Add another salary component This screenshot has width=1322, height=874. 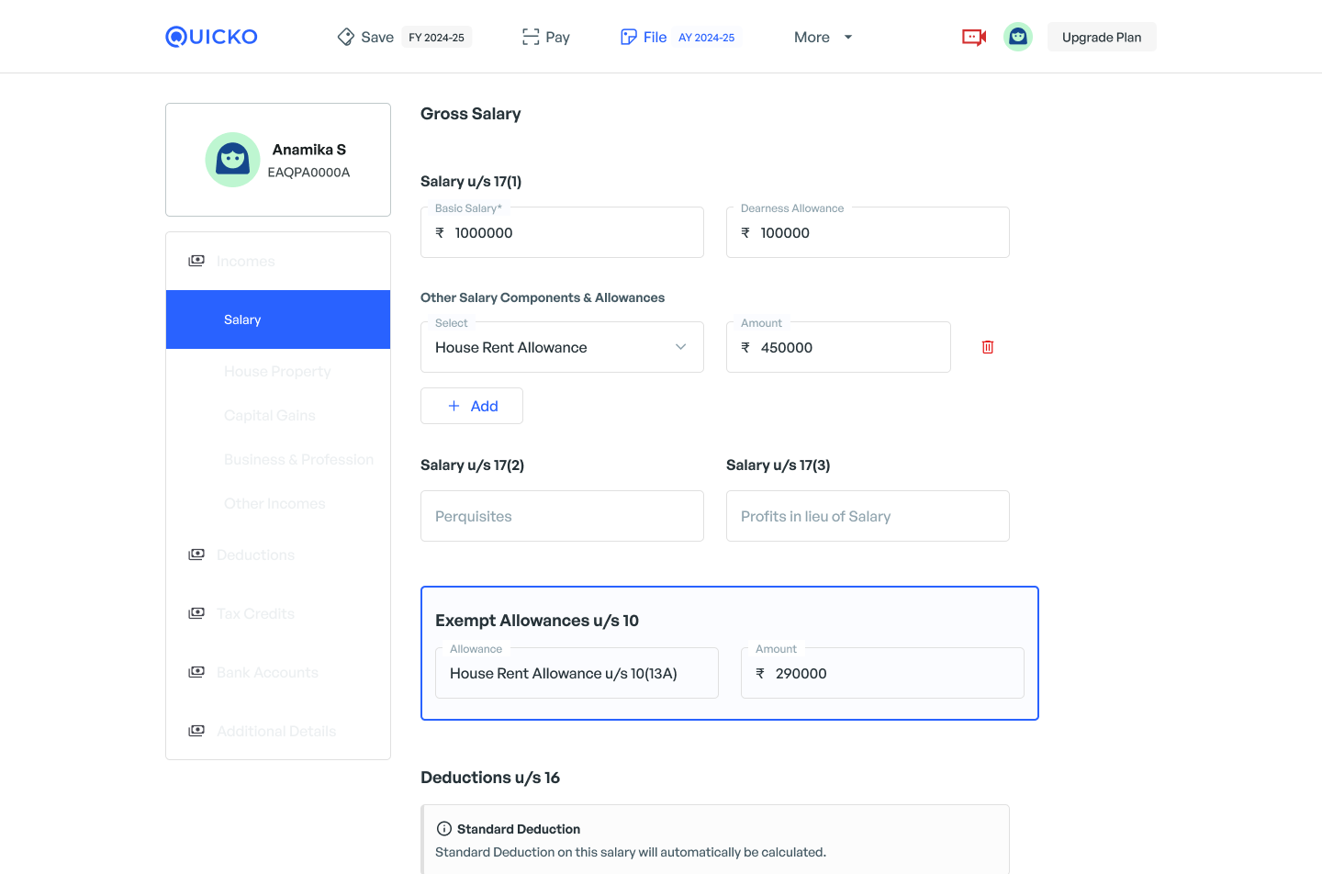(472, 406)
